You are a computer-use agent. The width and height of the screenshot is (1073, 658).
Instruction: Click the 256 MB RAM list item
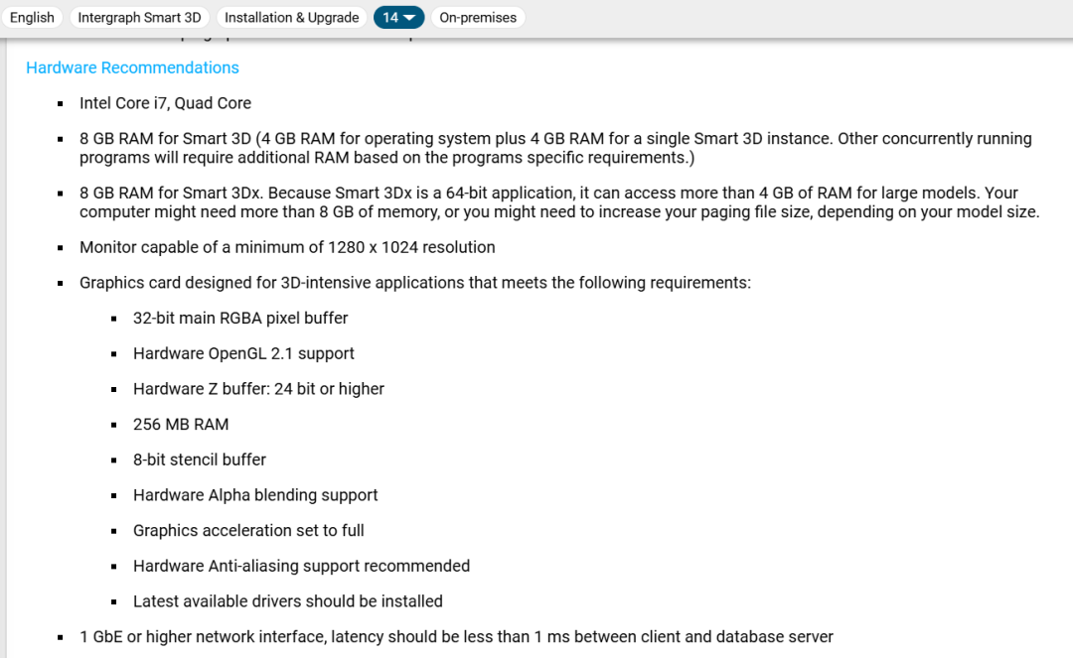click(181, 425)
